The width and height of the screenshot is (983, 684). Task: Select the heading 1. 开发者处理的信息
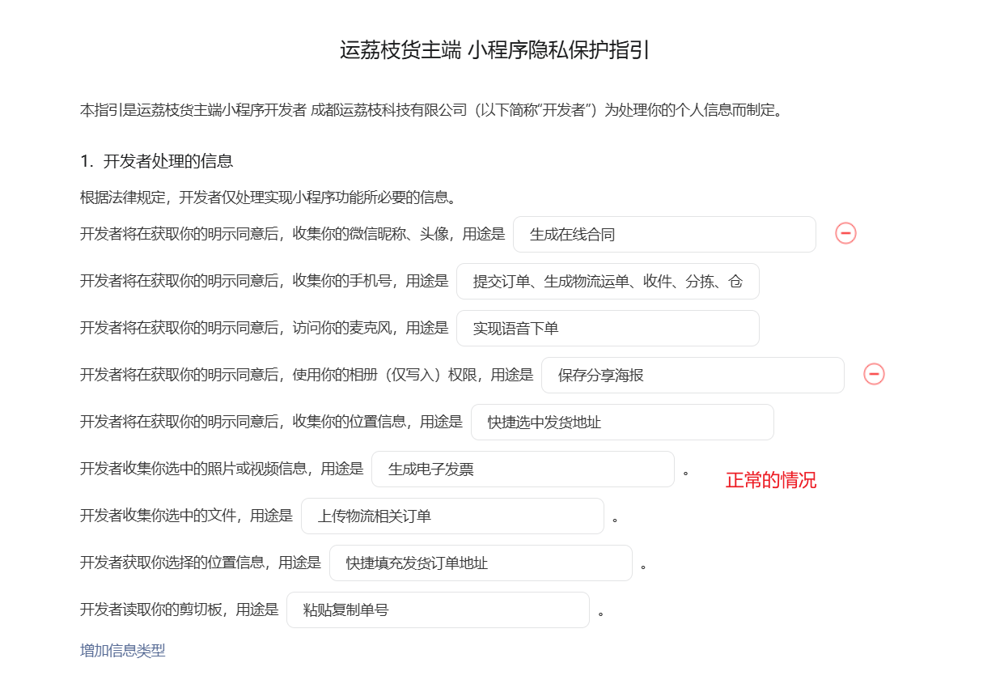[157, 161]
